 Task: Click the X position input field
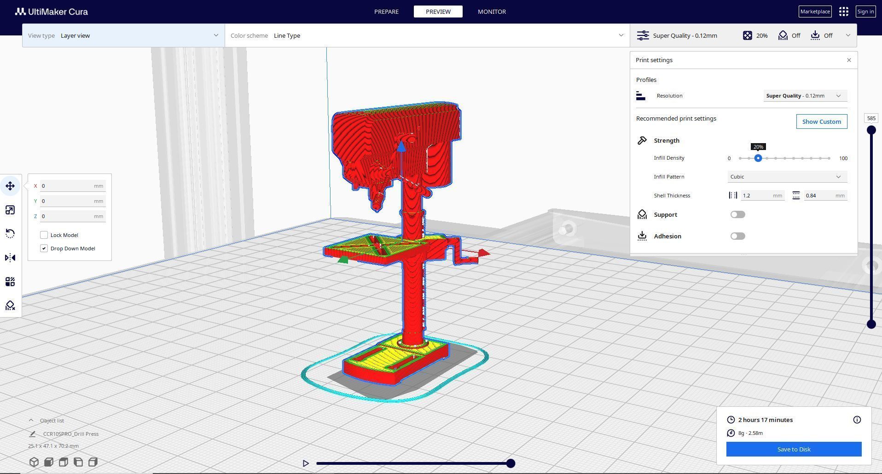pyautogui.click(x=73, y=186)
